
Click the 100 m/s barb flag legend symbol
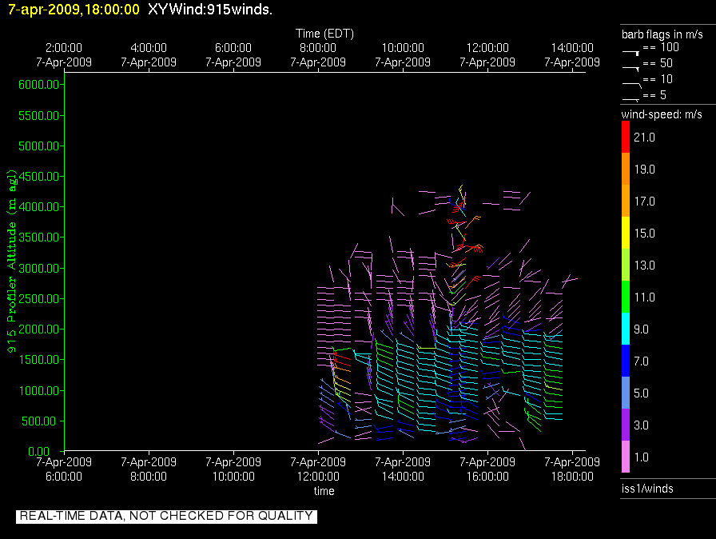(630, 53)
